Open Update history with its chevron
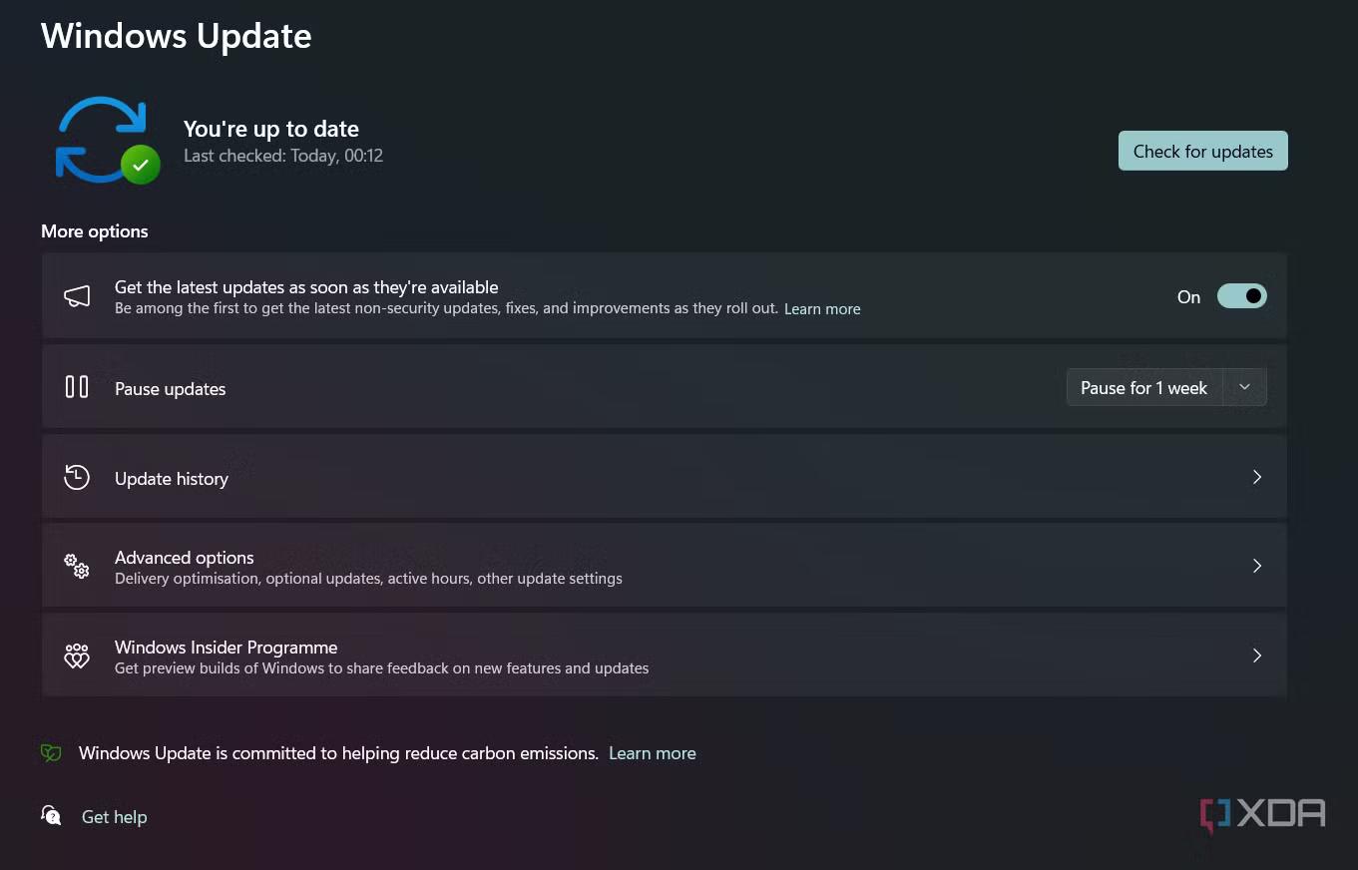Screen dimensions: 1358x870 [1257, 477]
